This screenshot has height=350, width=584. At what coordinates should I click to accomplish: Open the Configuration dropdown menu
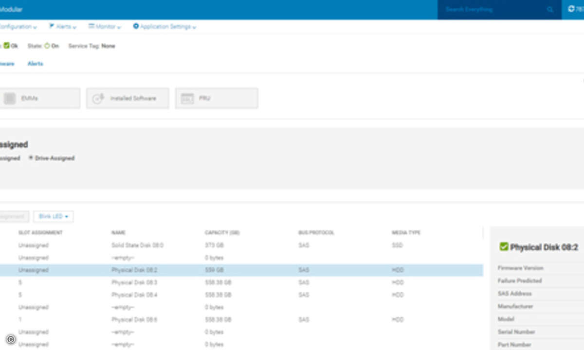(x=18, y=27)
